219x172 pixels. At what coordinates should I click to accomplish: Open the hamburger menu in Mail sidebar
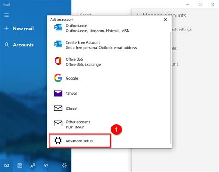6,15
